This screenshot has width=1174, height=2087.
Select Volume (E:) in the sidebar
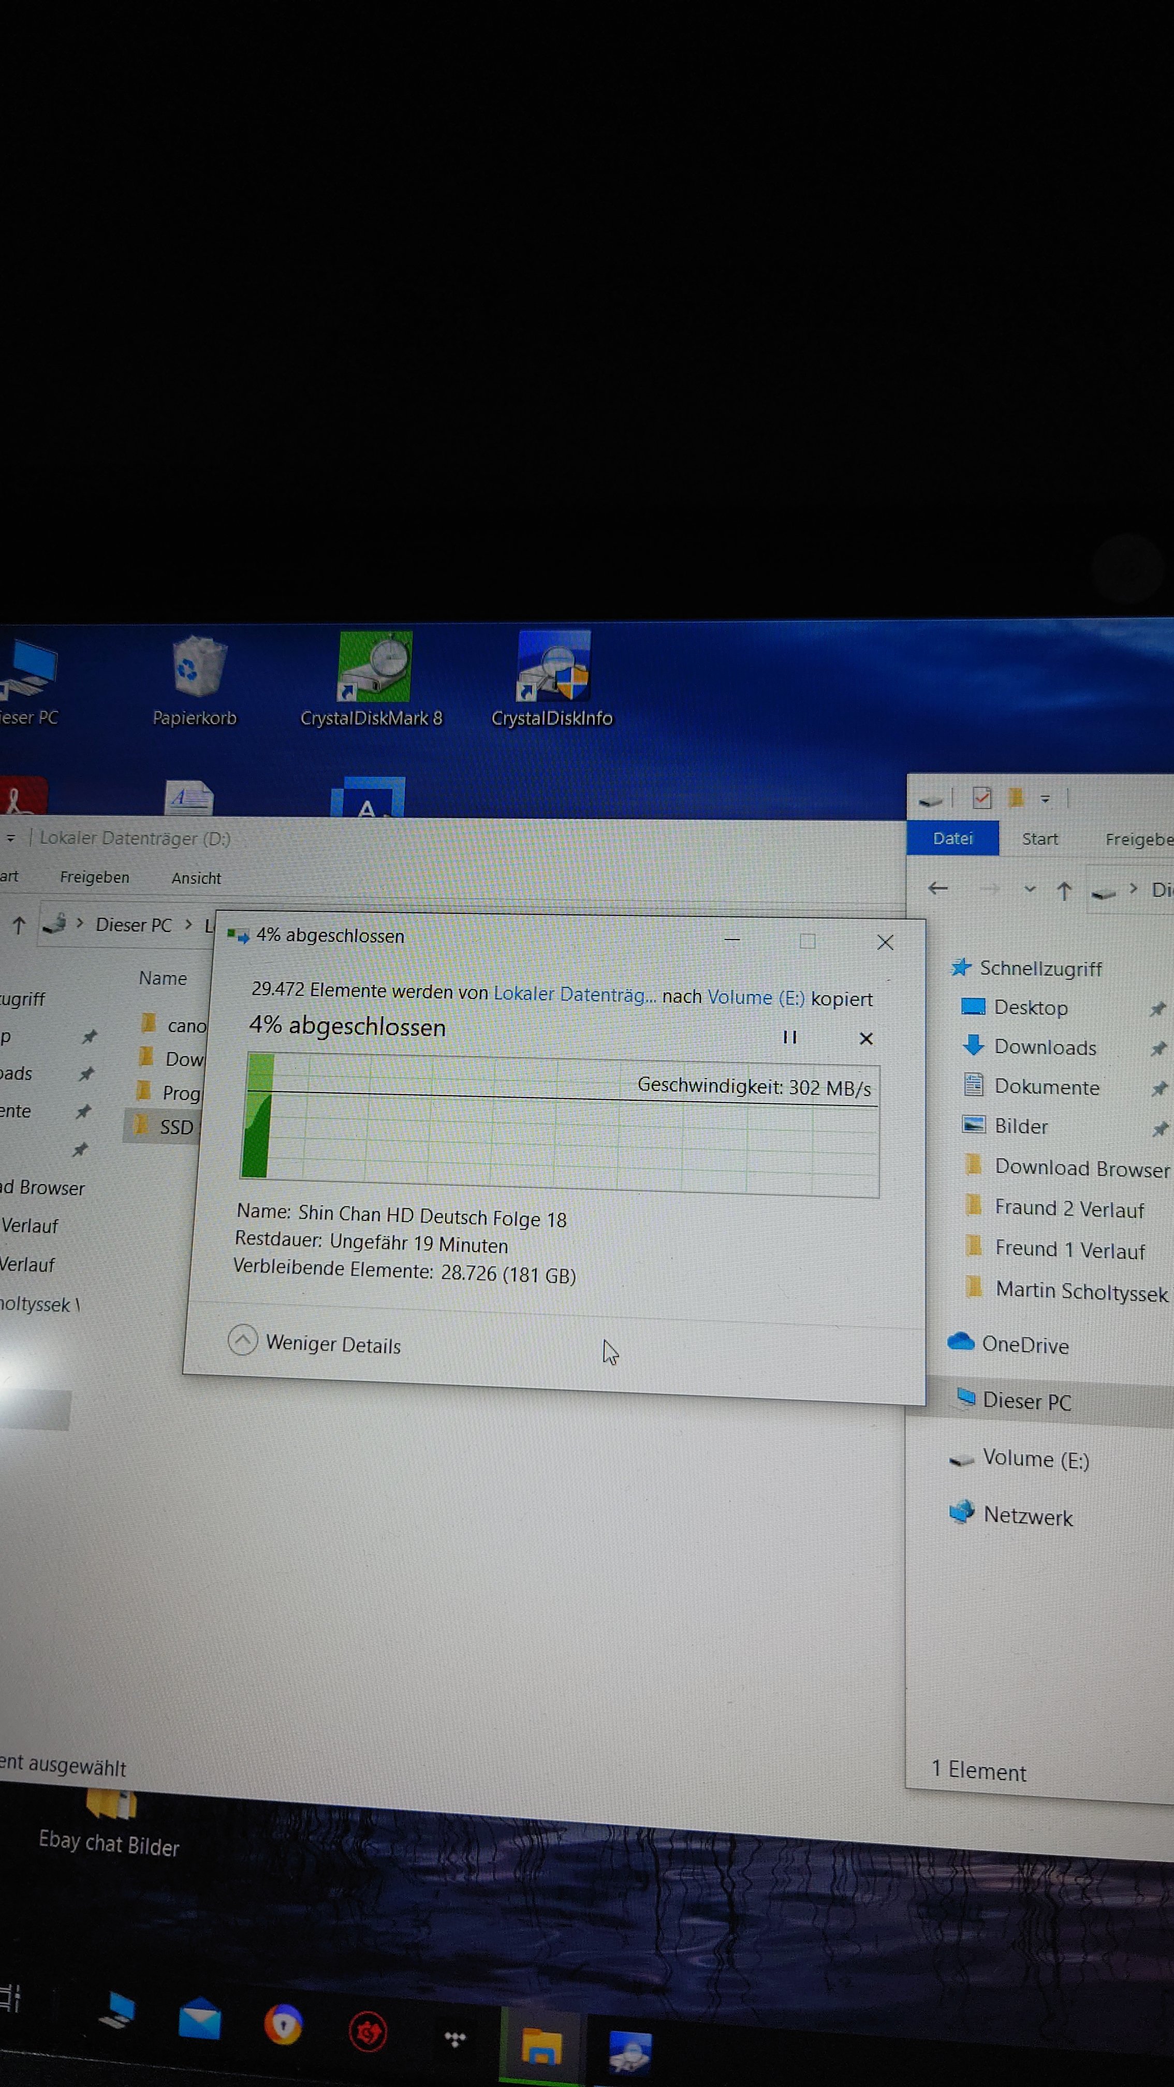point(1035,1459)
